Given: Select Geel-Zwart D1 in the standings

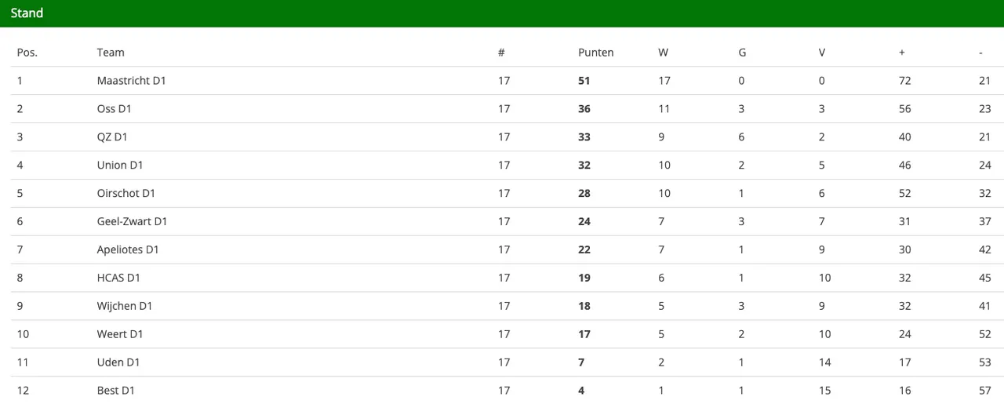Looking at the screenshot, I should click(132, 222).
